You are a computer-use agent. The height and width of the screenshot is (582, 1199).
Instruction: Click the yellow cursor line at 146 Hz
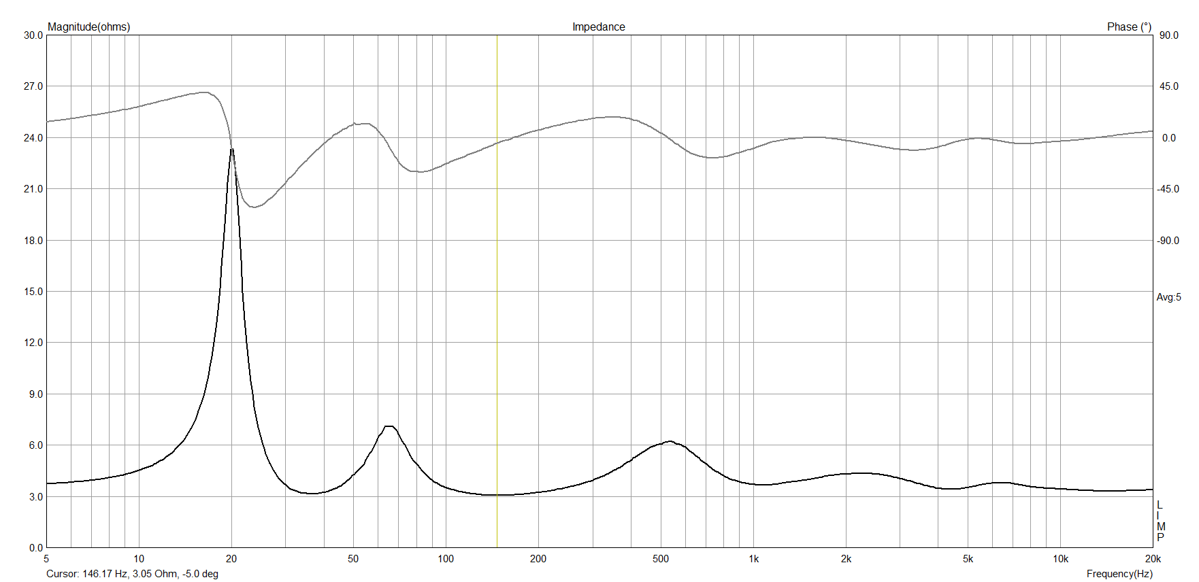click(x=497, y=291)
